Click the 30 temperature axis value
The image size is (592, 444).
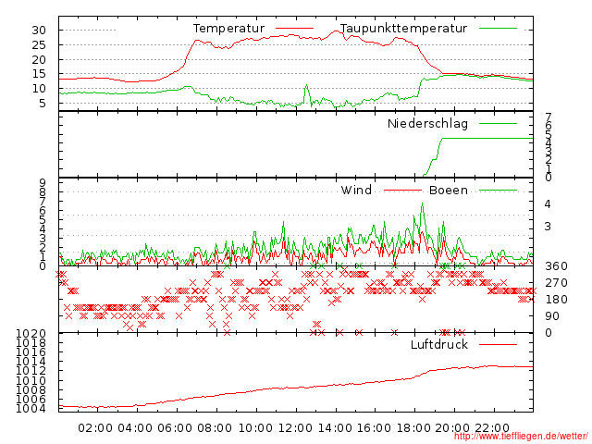point(39,31)
